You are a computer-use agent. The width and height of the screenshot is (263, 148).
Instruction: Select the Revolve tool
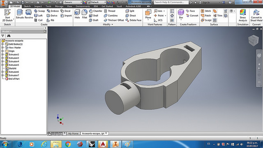(29, 14)
